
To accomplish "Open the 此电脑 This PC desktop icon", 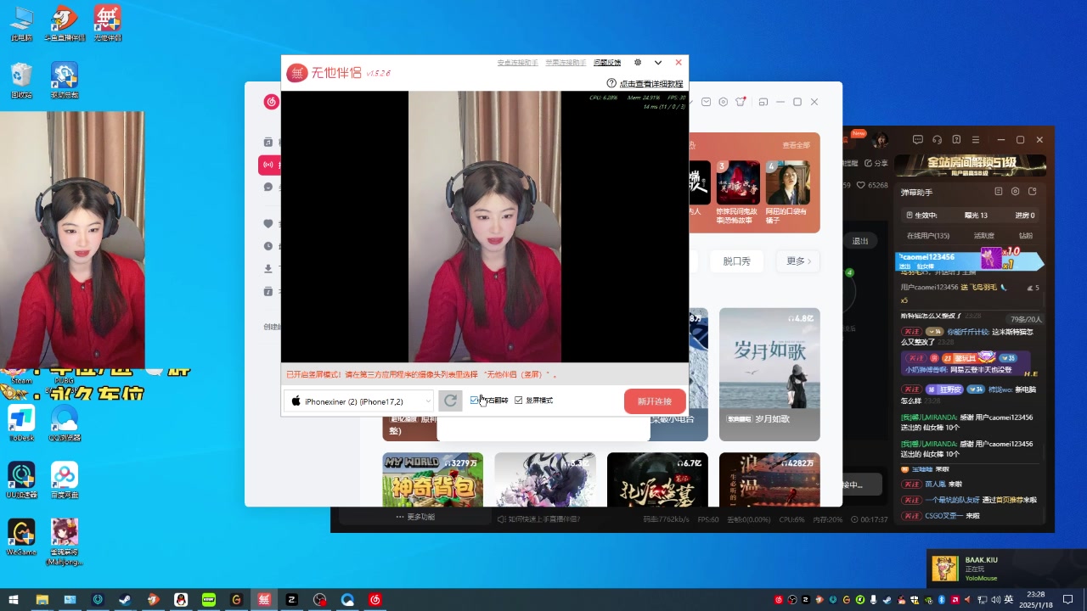I will coord(21,24).
